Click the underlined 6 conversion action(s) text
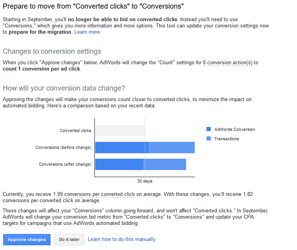This screenshot has height=250, width=297. point(228,63)
